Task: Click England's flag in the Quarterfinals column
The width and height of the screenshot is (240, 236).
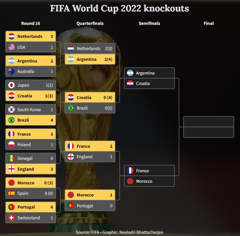Action: [x=71, y=157]
